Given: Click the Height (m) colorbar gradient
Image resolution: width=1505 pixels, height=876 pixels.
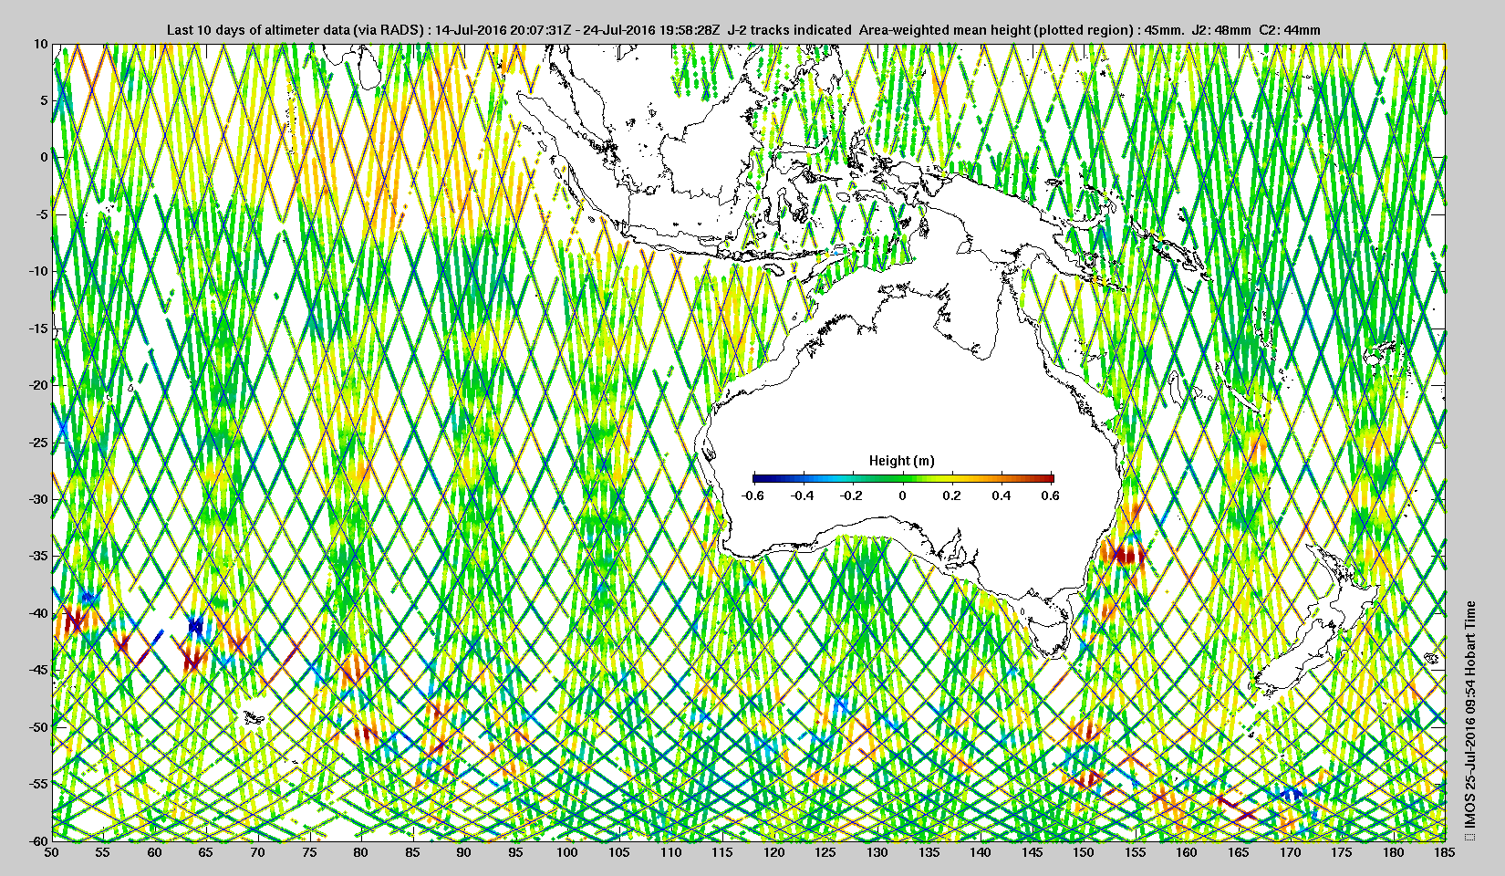Looking at the screenshot, I should [x=903, y=478].
